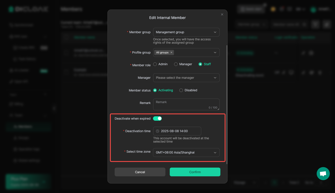Set member status to Disabled
Screen dimensions: 335x193
tap(188, 90)
